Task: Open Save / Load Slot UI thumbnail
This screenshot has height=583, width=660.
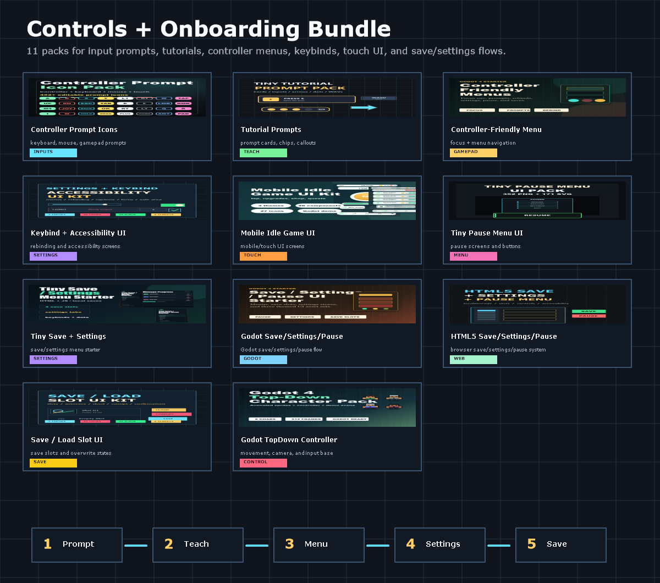Action: point(117,408)
